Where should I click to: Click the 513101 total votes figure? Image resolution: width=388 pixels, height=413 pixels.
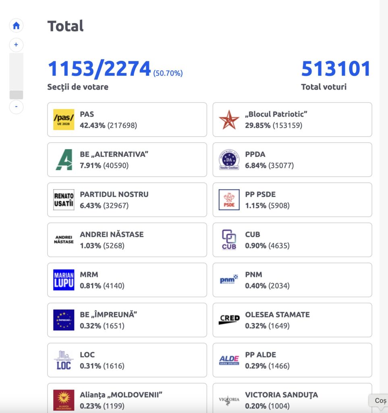click(336, 69)
